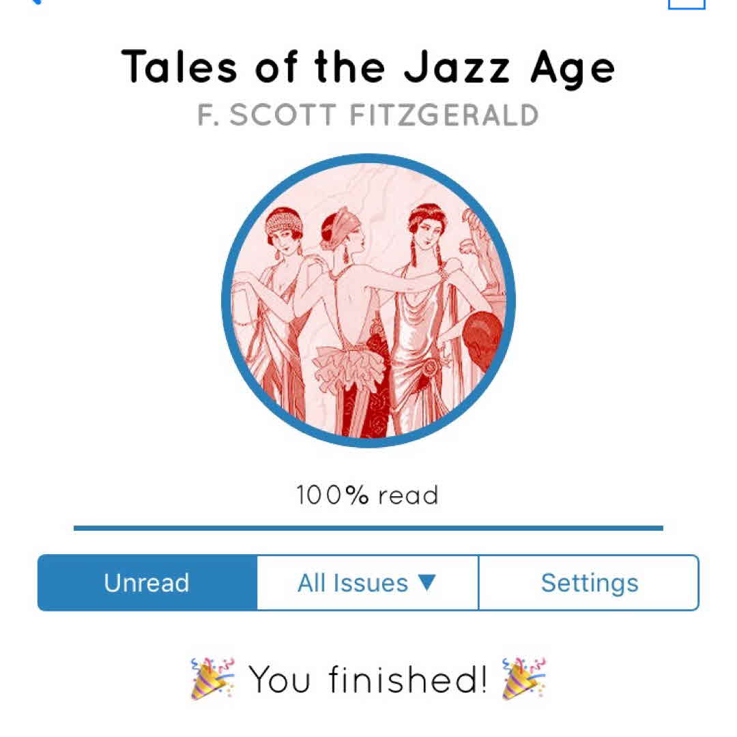Tap the circular book cover illustration
The width and height of the screenshot is (737, 737).
click(369, 300)
